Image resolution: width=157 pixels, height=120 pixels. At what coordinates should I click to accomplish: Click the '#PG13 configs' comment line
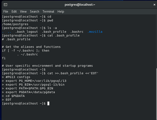tap(18, 77)
